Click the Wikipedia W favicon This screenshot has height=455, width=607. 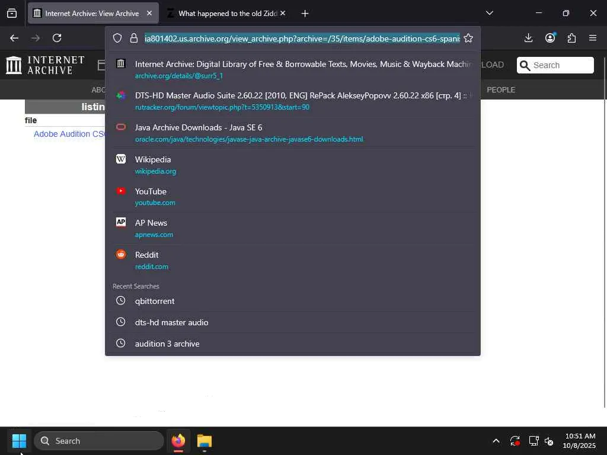(121, 159)
